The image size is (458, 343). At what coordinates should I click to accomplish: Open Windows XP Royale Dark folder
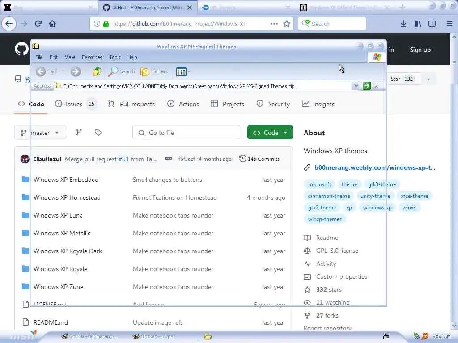click(x=68, y=251)
